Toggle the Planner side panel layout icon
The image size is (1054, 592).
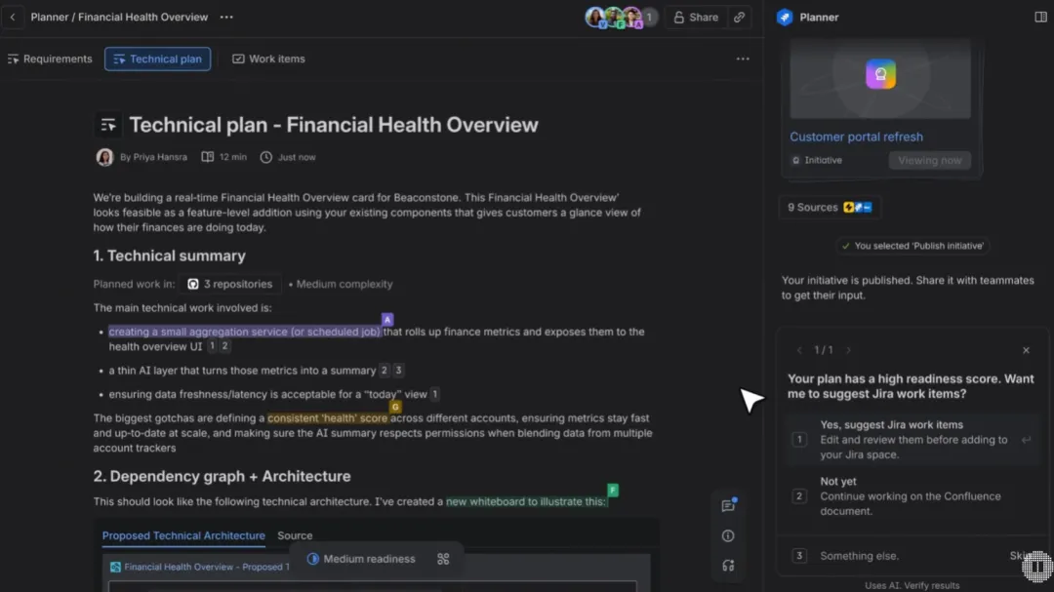tap(1040, 18)
